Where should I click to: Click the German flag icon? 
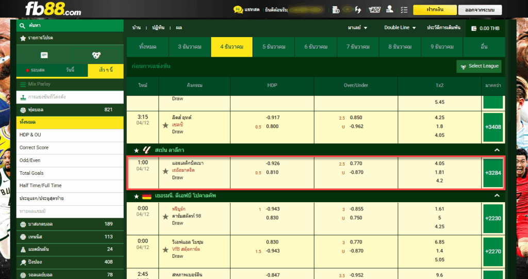click(x=146, y=196)
